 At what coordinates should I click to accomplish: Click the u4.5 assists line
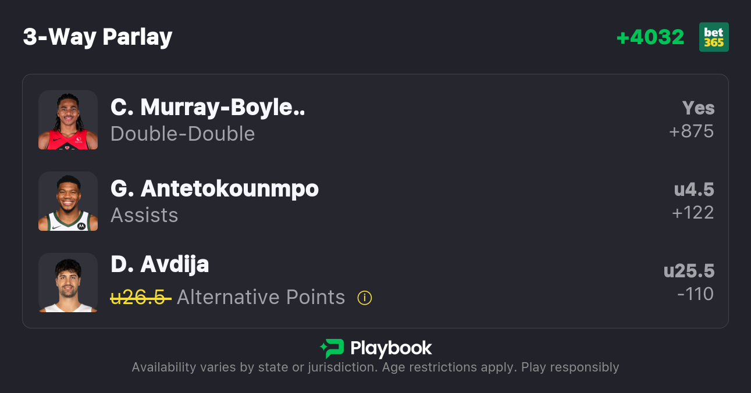coord(694,190)
